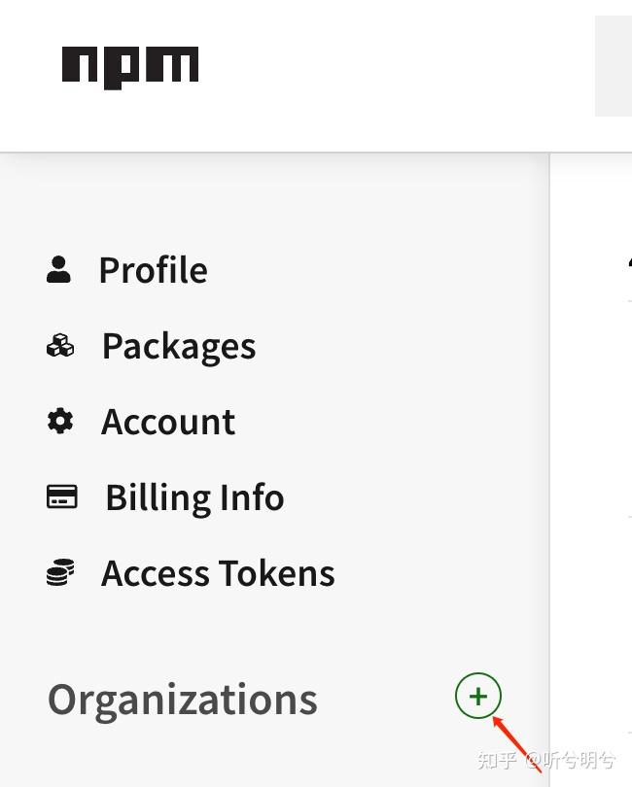Click the Billing Info credit card icon

point(61,496)
